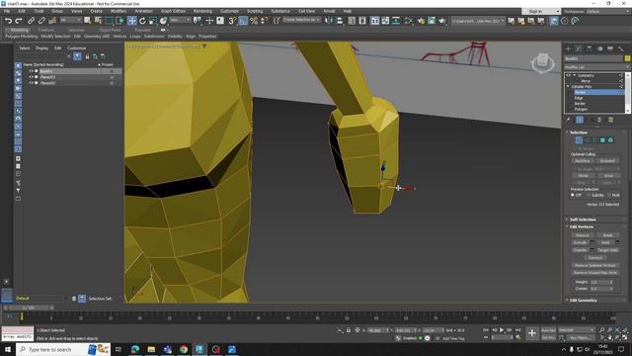The width and height of the screenshot is (632, 356).
Task: Open the Workspaces Default dropdown
Action: (x=608, y=11)
